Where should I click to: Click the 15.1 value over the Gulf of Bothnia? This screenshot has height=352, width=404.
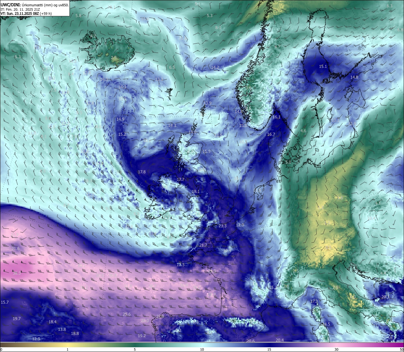(323, 67)
